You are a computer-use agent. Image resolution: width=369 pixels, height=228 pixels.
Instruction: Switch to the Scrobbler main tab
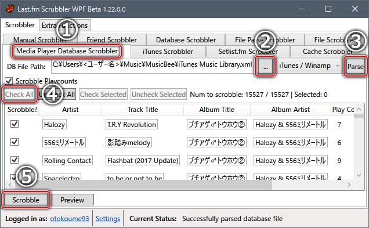click(x=20, y=25)
